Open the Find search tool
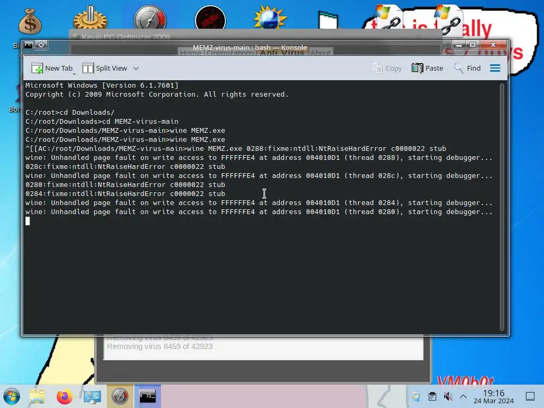Viewport: 544px width, 408px height. [467, 69]
